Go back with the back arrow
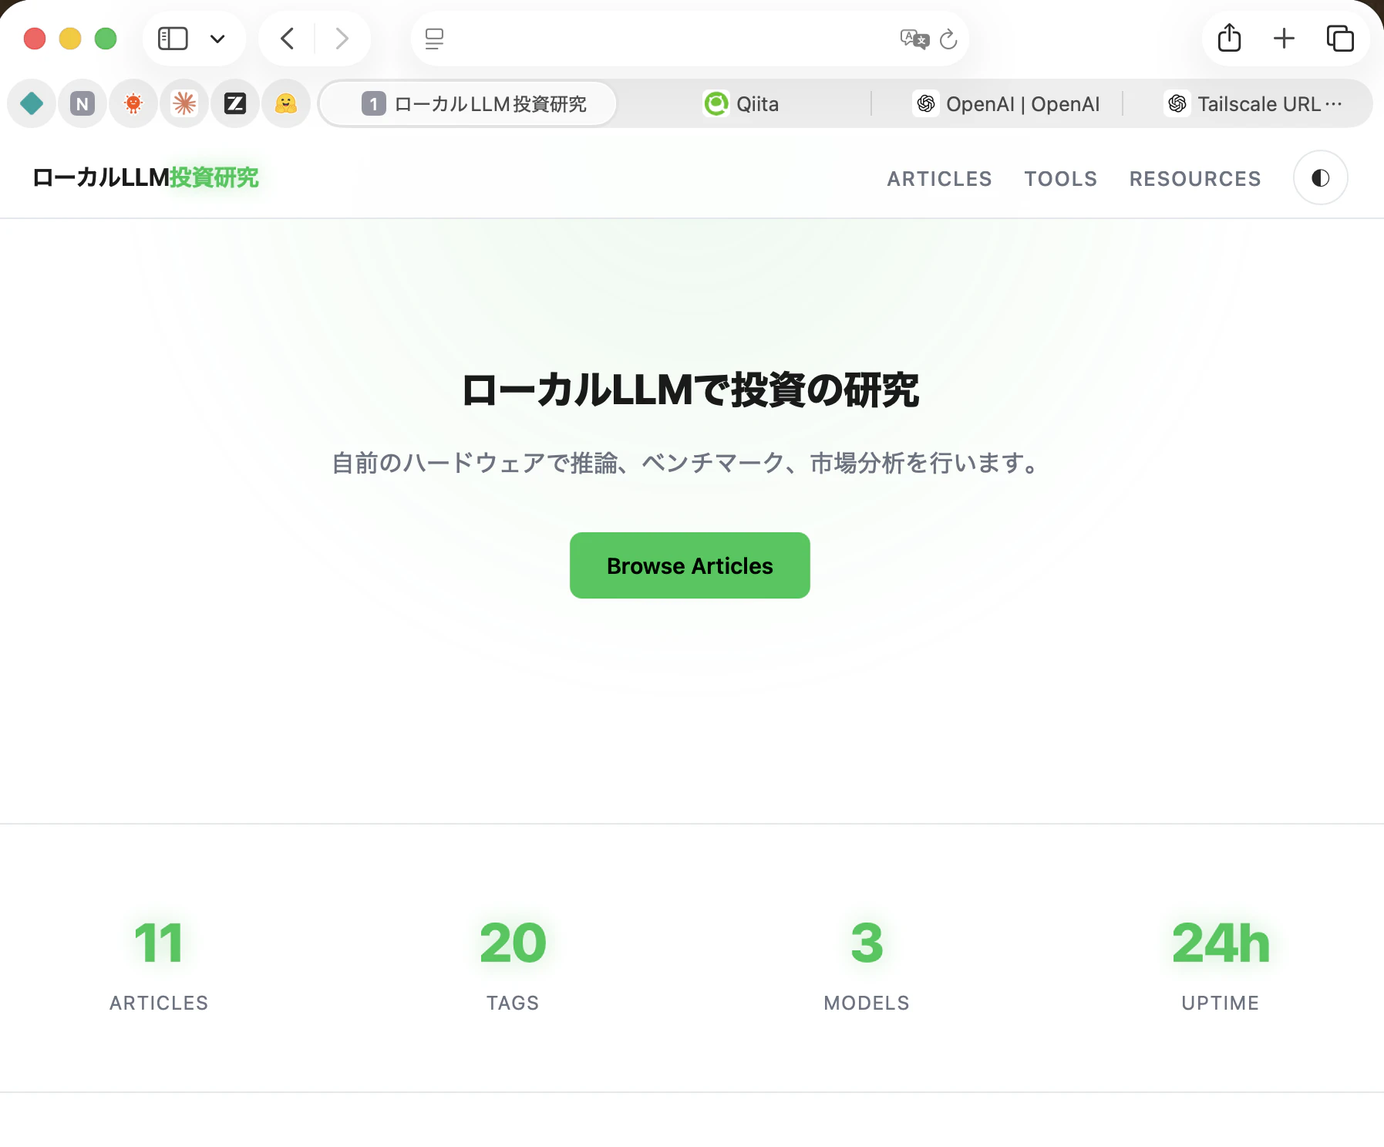 click(x=288, y=39)
